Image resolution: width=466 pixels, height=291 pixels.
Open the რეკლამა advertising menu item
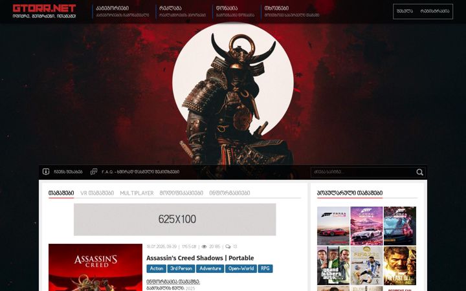click(170, 8)
